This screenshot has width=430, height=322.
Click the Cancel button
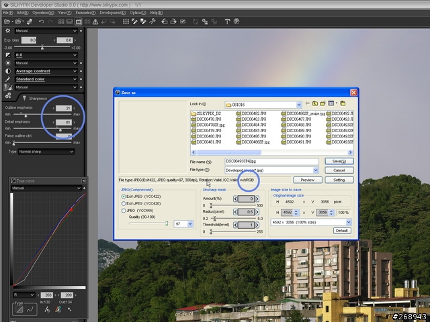click(339, 170)
